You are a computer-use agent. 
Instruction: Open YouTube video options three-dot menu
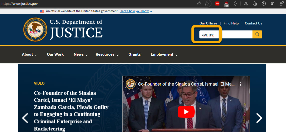point(240,84)
